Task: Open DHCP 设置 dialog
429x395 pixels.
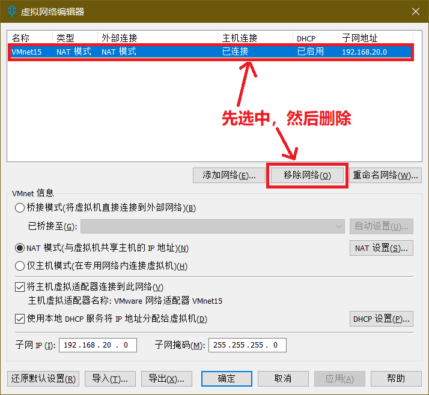Action: click(381, 319)
